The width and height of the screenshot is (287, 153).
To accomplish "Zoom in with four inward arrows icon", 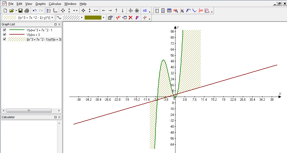I will tap(83, 11).
